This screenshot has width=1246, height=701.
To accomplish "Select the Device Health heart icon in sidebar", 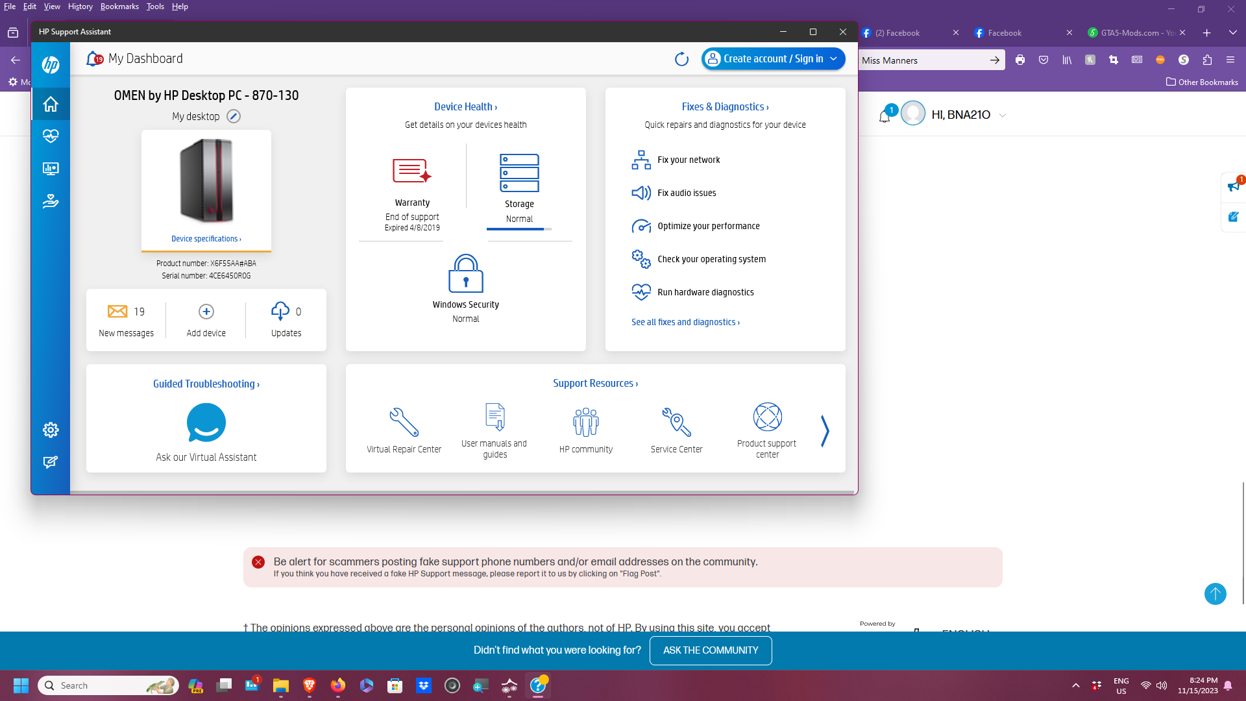I will [x=51, y=136].
